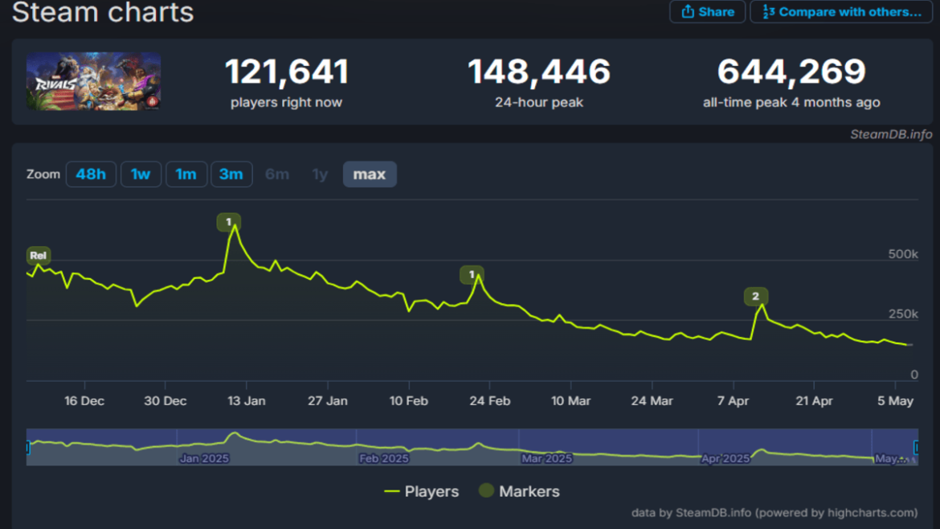Click the 121,641 players right now figure

click(287, 72)
